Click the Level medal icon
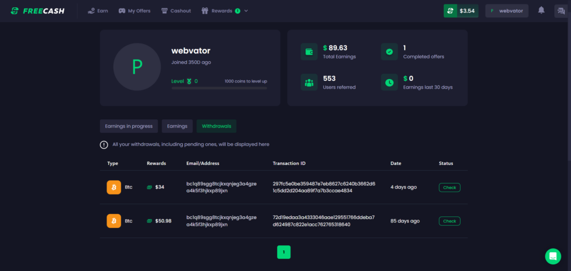Screen dimensions: 571x271 189,81
